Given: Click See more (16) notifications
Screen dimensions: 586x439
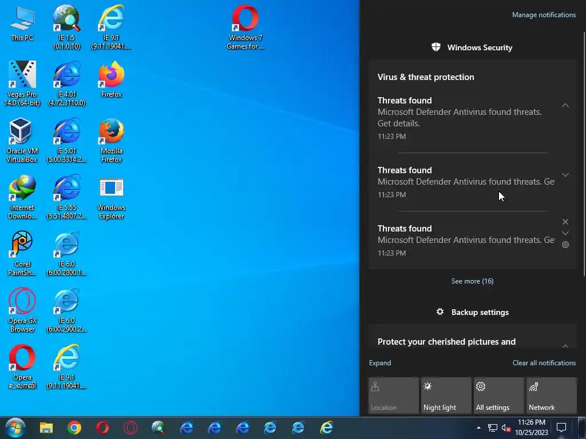Looking at the screenshot, I should point(472,281).
